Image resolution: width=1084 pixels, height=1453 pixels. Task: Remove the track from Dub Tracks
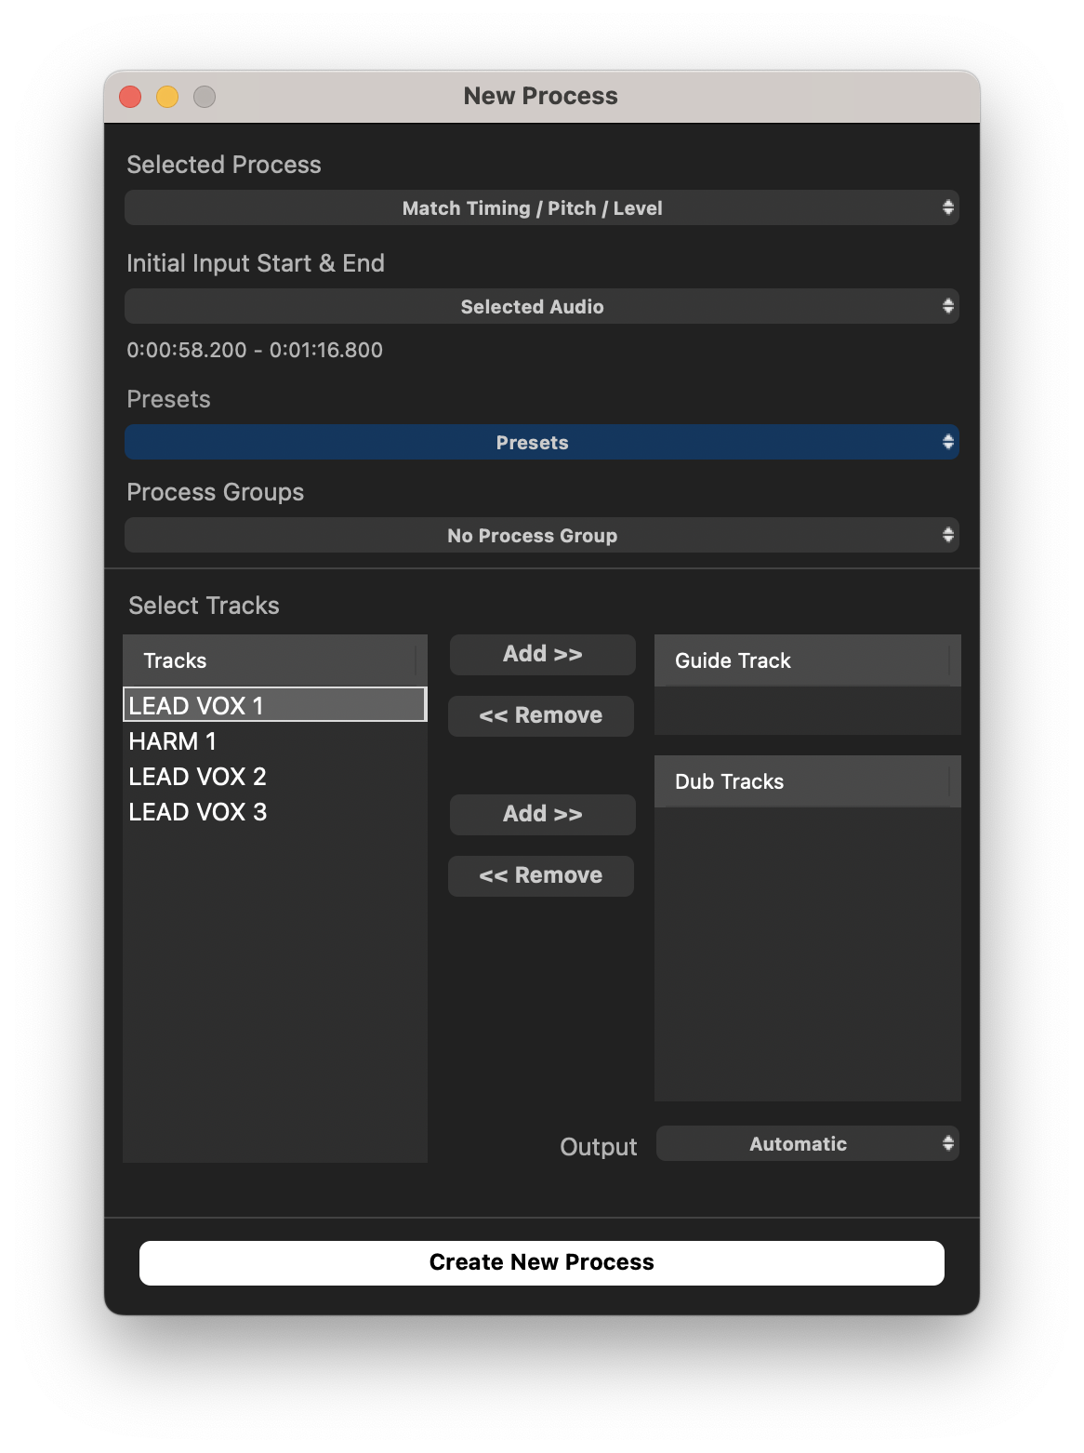[x=541, y=876]
